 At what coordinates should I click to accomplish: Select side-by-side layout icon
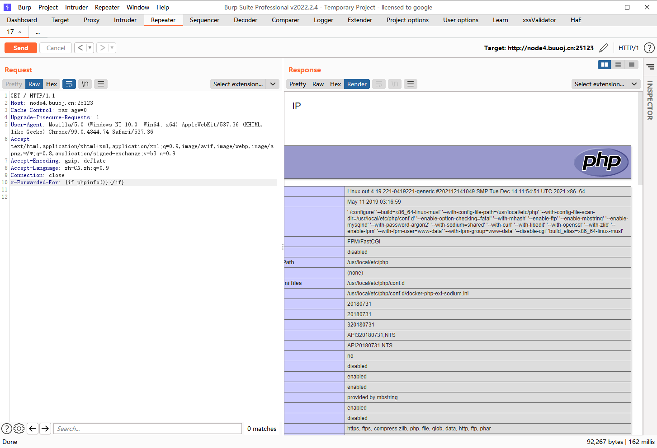point(605,65)
